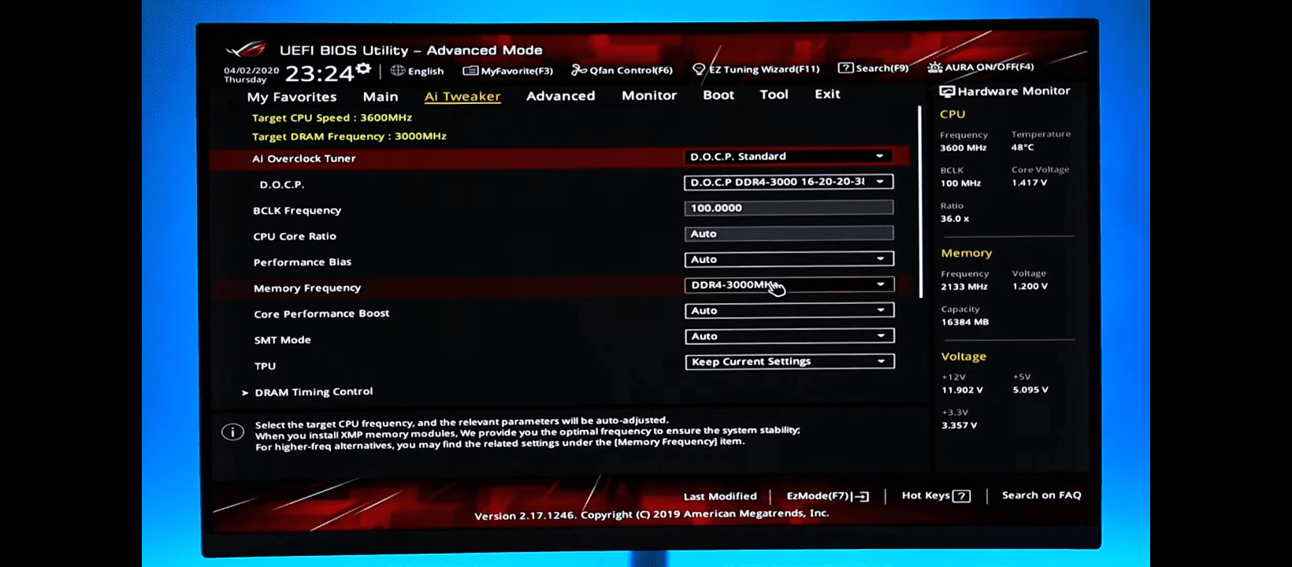The width and height of the screenshot is (1292, 567).
Task: Click the SMT Mode label
Action: pyautogui.click(x=282, y=340)
